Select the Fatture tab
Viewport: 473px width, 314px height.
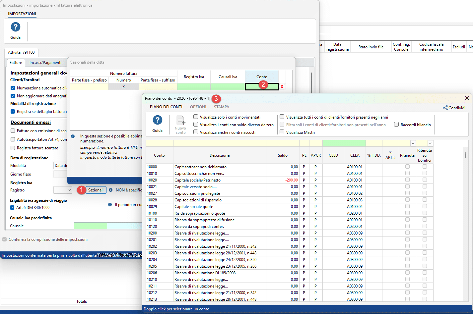point(16,63)
